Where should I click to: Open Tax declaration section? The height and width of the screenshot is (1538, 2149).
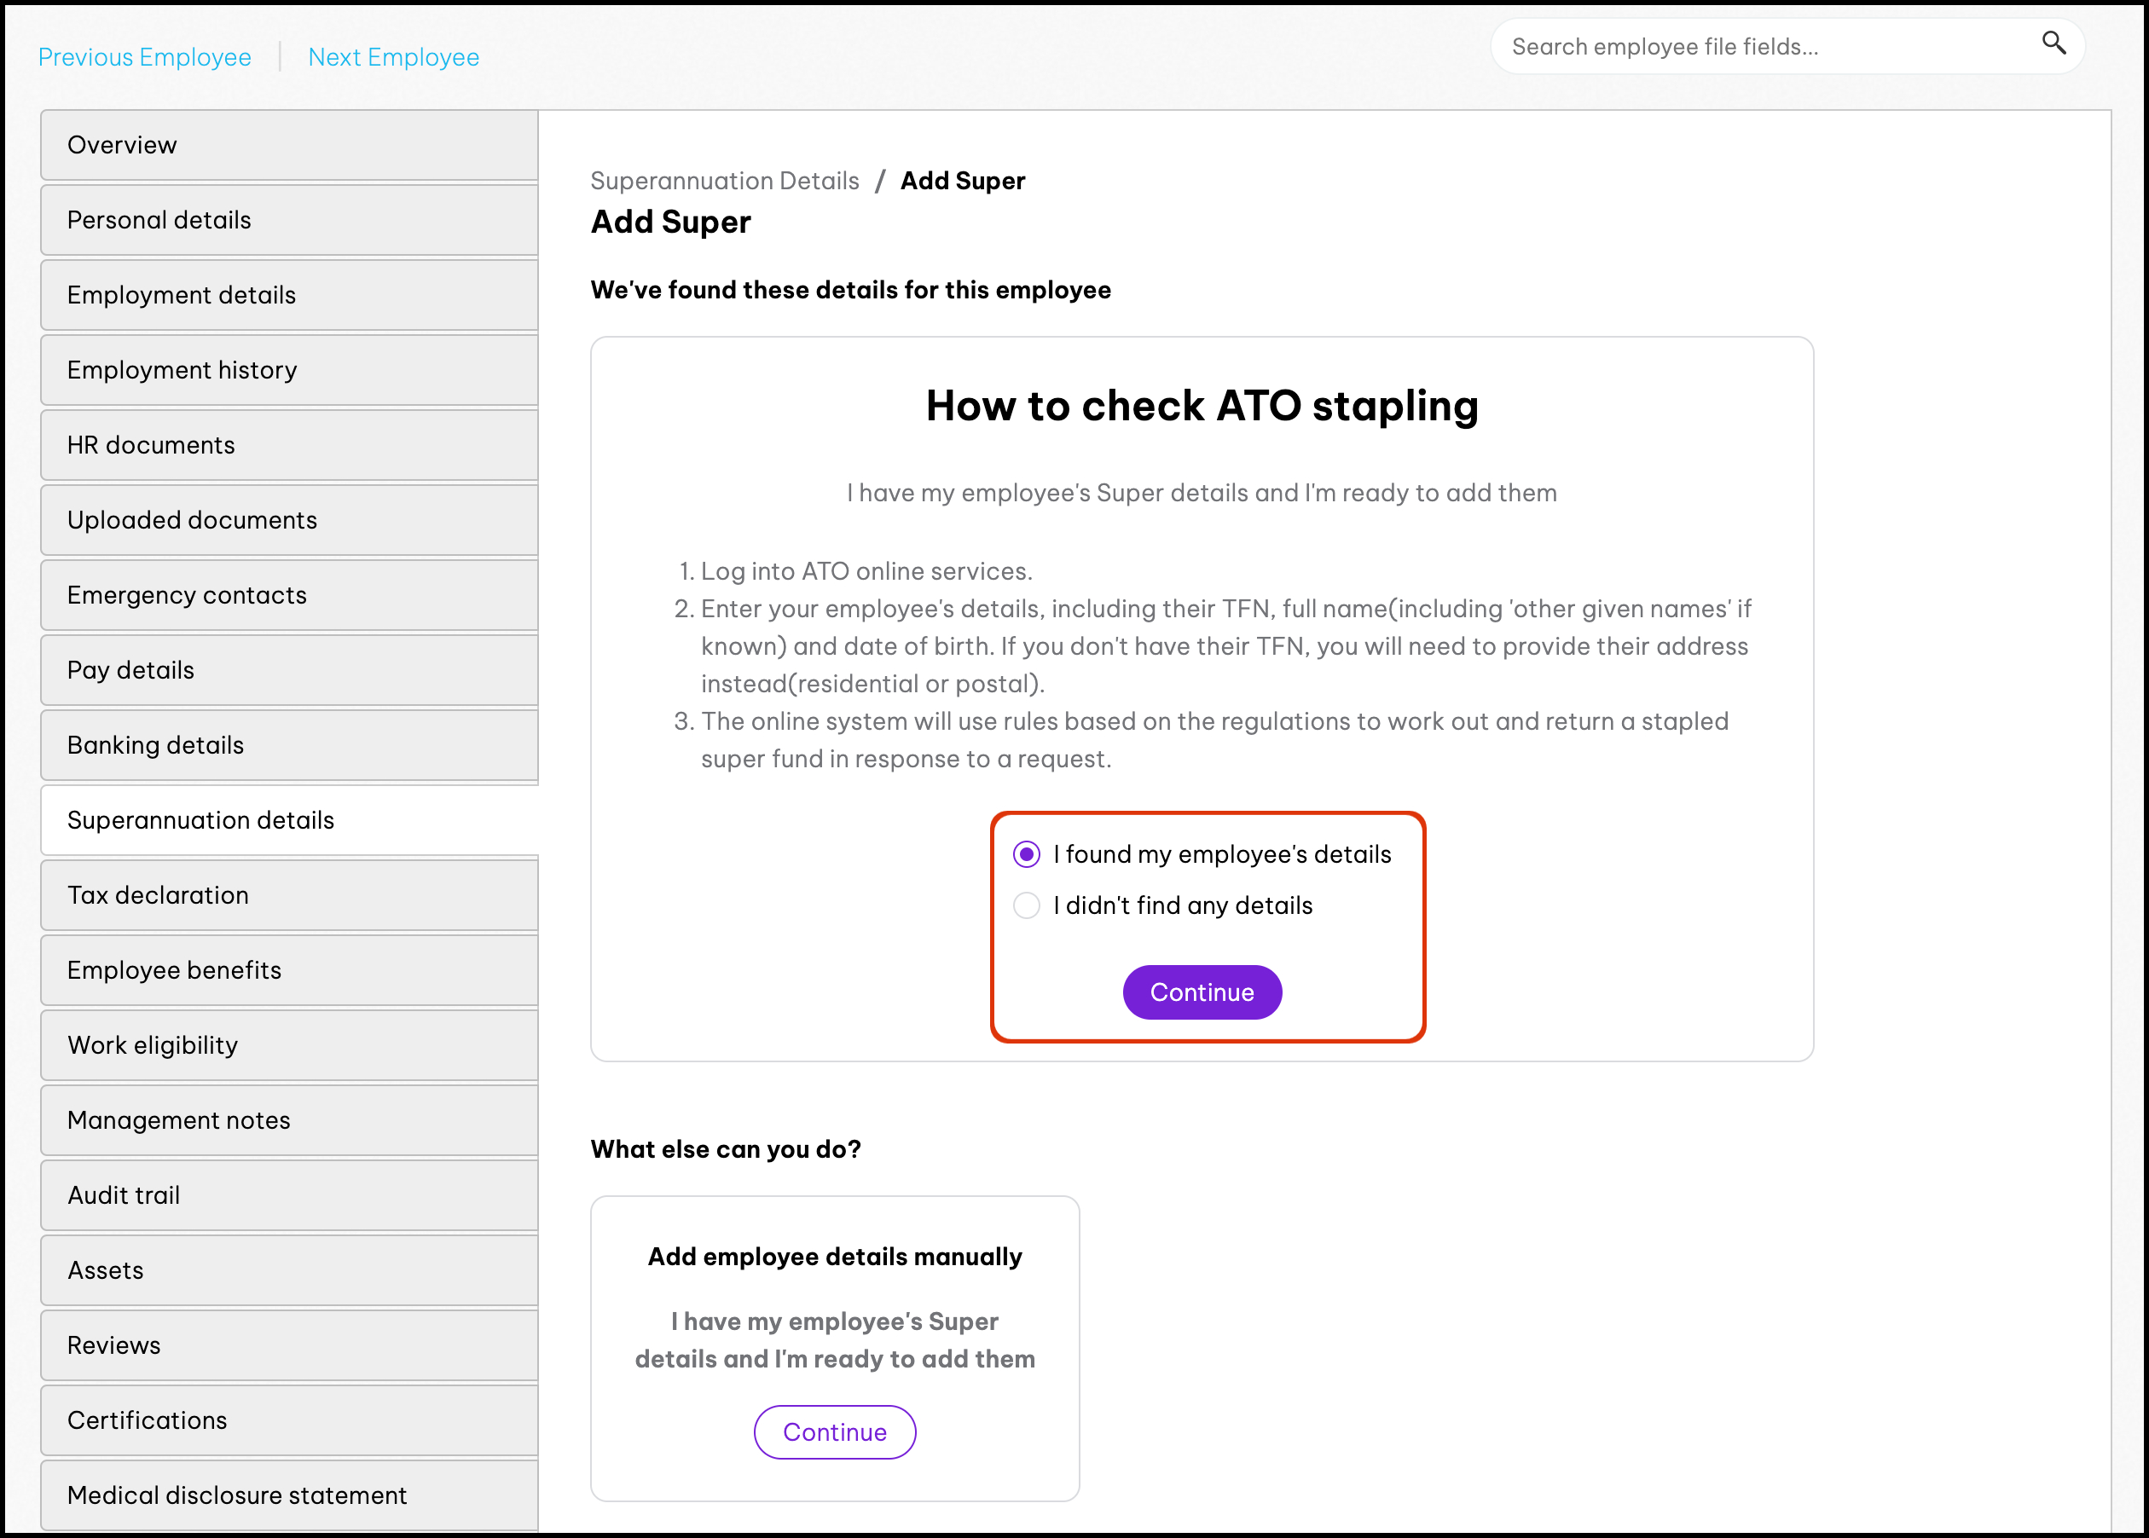[x=290, y=895]
